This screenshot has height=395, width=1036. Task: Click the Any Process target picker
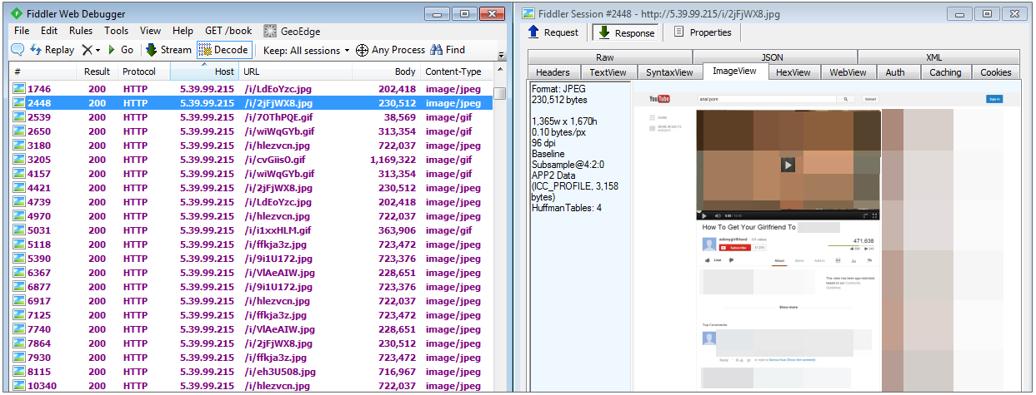tap(390, 50)
